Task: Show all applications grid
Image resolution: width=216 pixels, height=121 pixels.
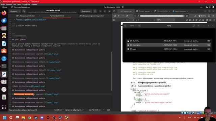Action: click(4, 107)
